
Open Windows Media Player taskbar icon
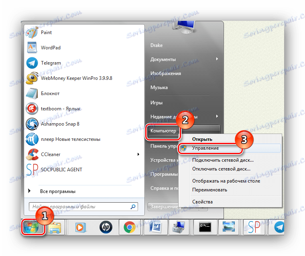click(80, 227)
